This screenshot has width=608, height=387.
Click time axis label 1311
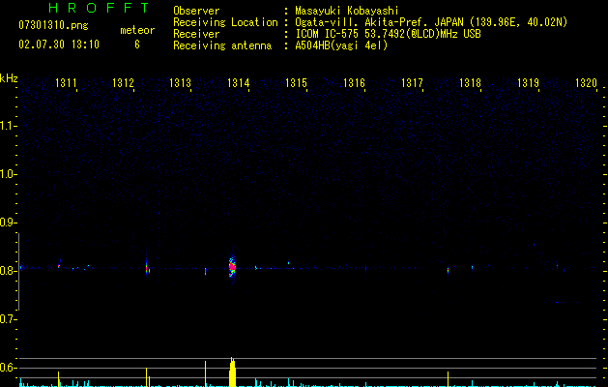(x=66, y=83)
